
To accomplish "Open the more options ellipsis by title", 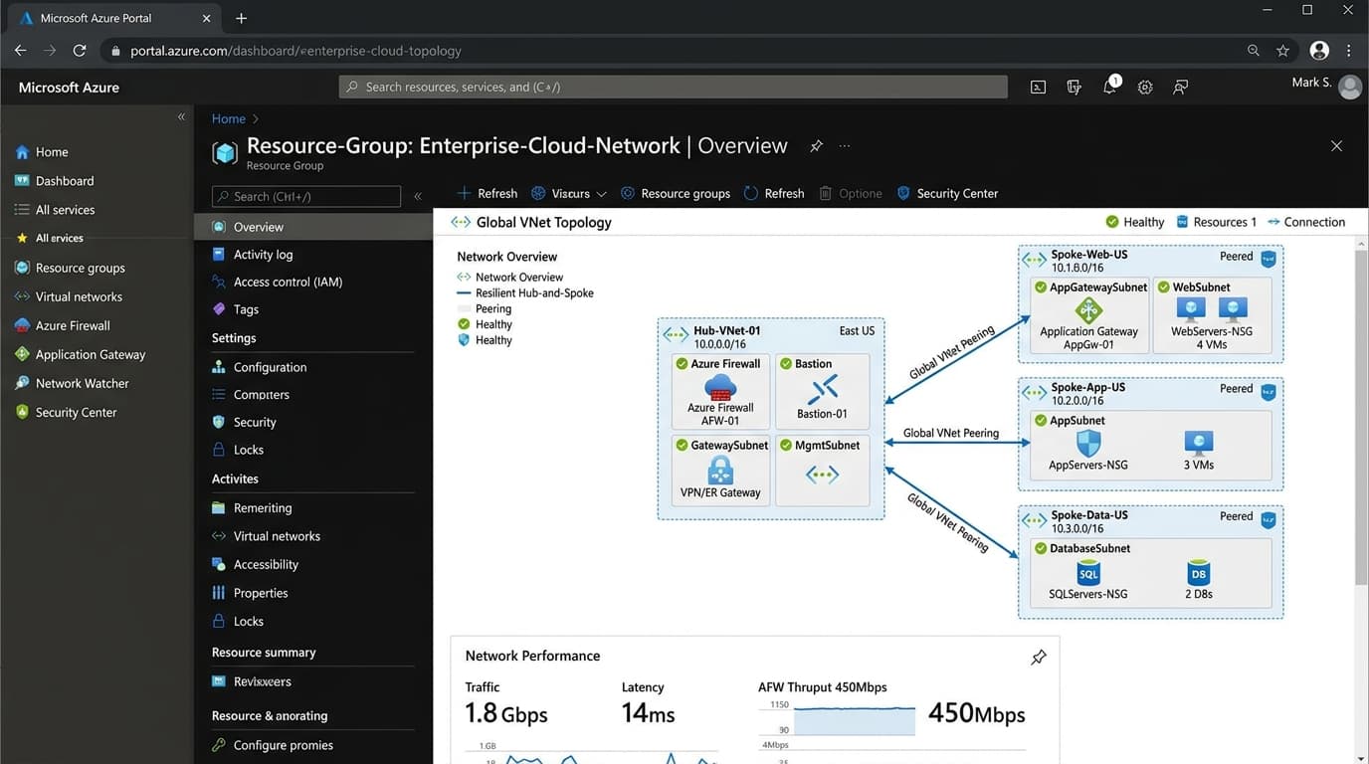I will (845, 146).
